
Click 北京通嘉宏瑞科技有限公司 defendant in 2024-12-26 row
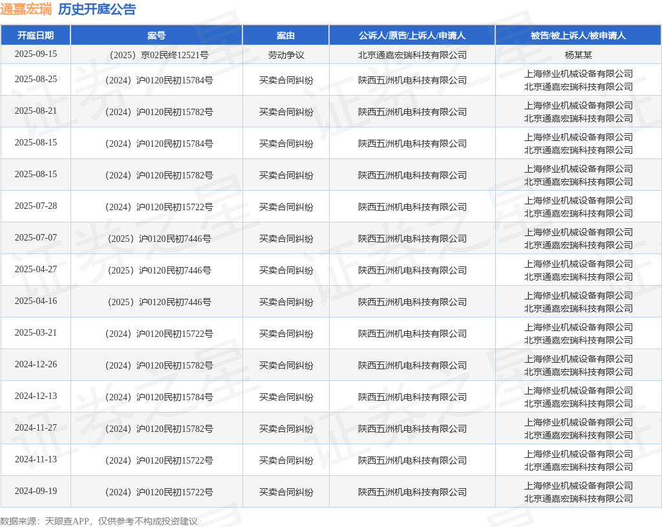[579, 372]
